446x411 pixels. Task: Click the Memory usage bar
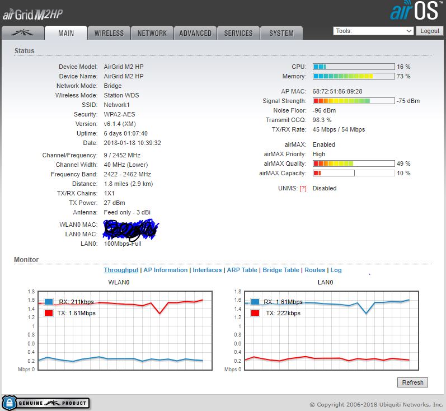click(x=354, y=76)
